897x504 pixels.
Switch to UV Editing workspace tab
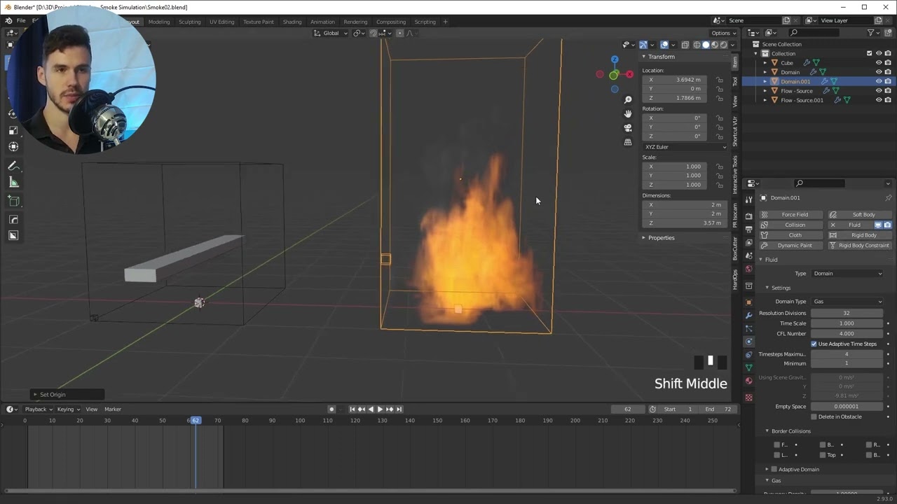tap(221, 22)
